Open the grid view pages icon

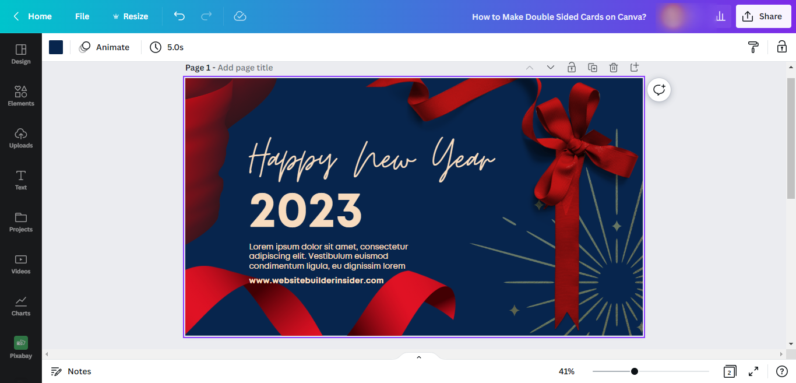coord(730,371)
